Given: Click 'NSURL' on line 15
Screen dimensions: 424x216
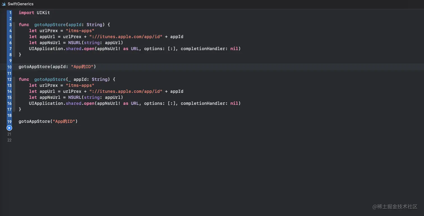Looking at the screenshot, I should [x=75, y=97].
